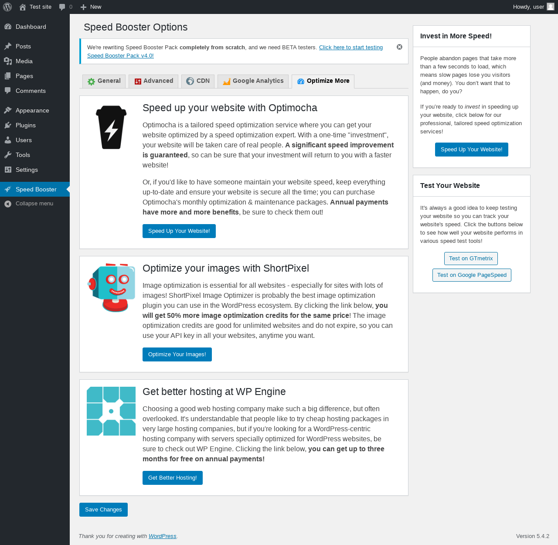Go to the Settings menu label
558x545 pixels.
[x=27, y=170]
